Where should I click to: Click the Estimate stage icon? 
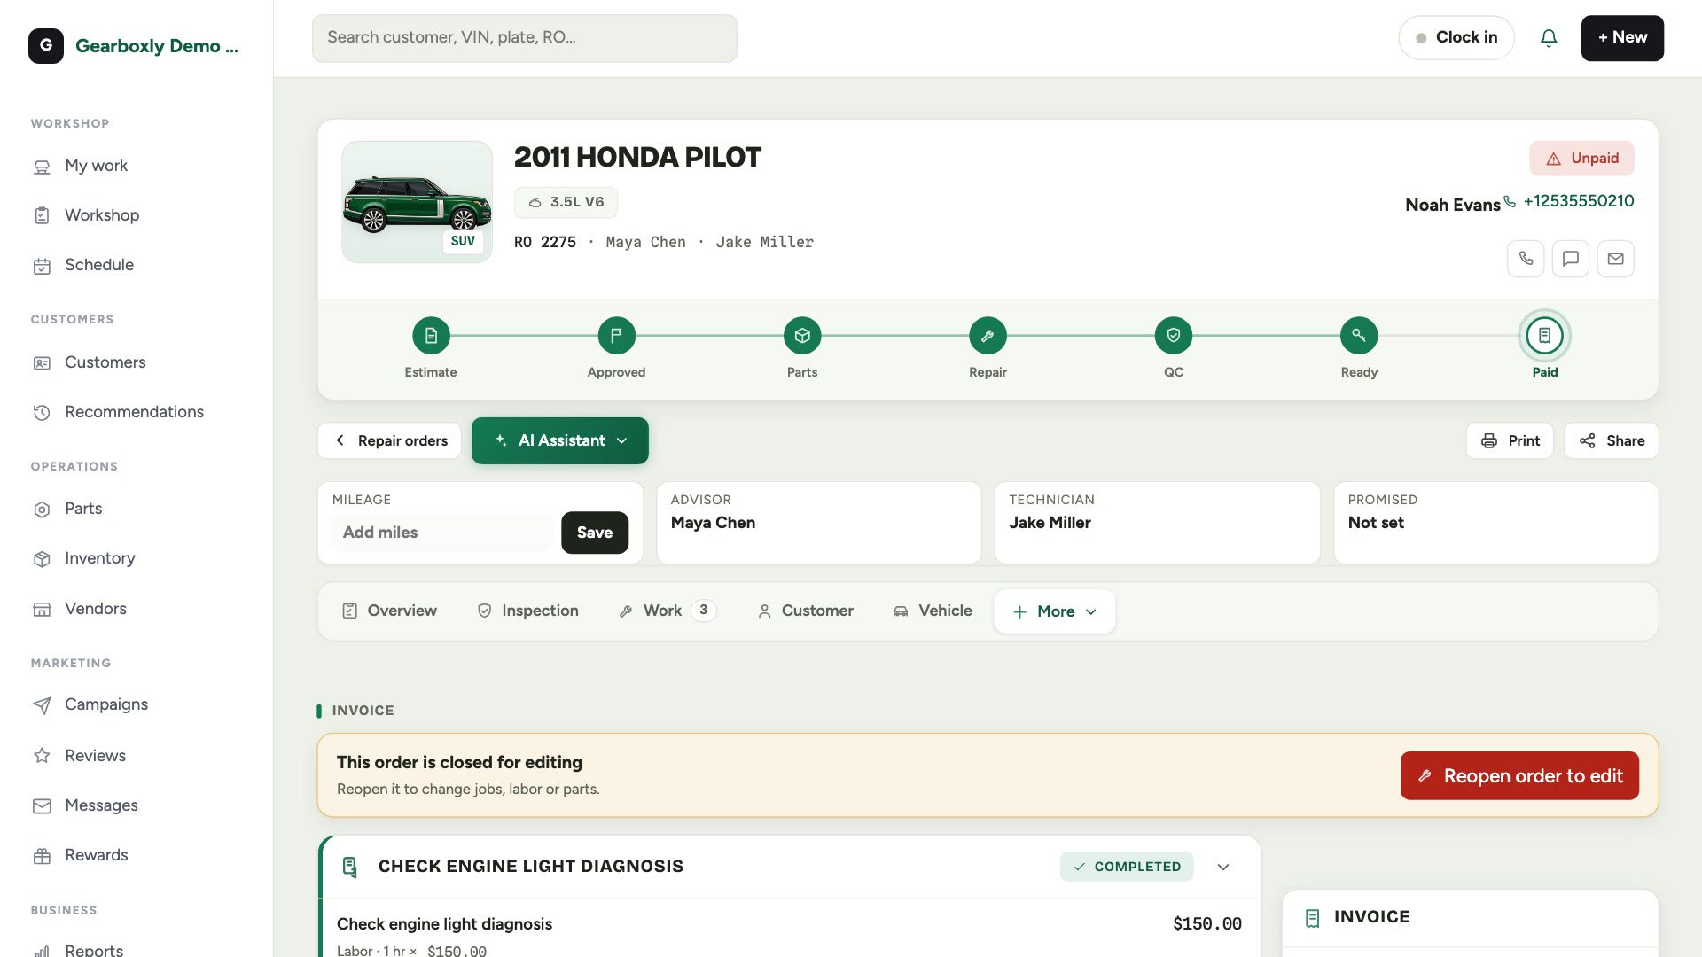click(x=431, y=336)
